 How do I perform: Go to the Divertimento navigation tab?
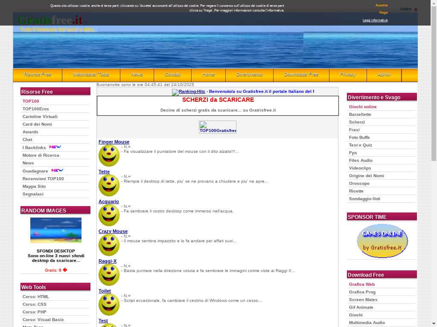249,75
